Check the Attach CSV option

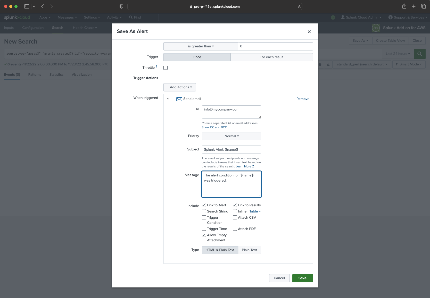pos(235,217)
